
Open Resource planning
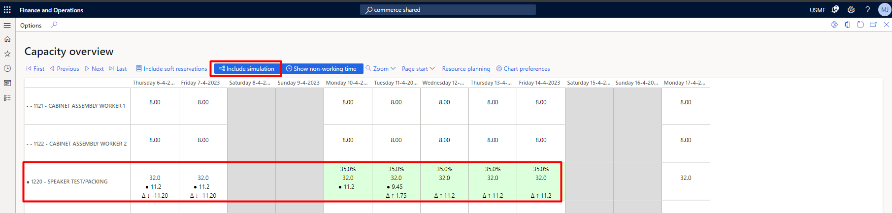[x=466, y=69]
